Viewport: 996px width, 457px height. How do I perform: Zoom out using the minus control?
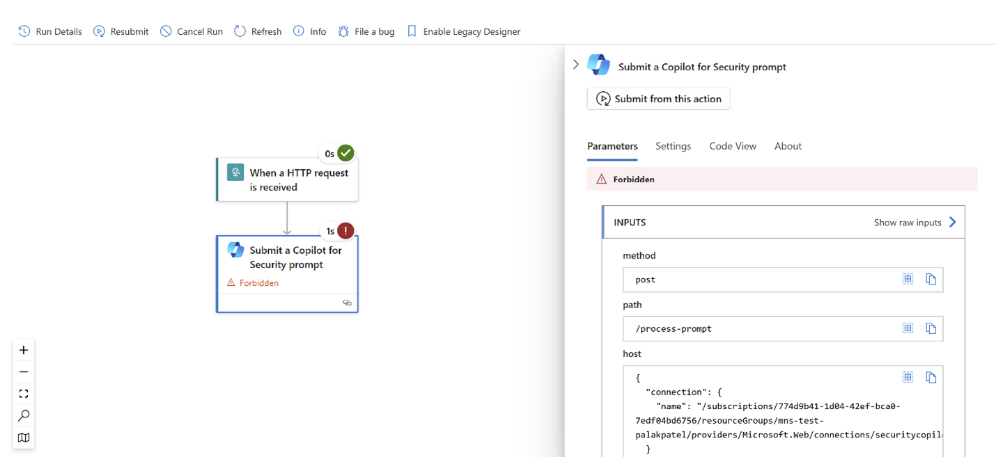[x=23, y=371]
